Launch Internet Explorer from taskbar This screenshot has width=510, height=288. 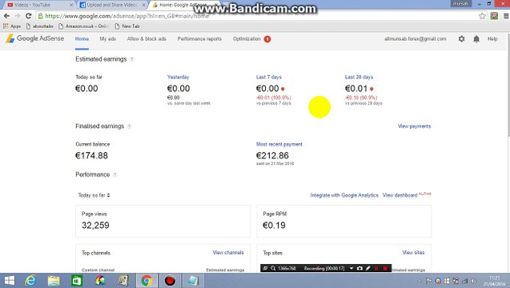pyautogui.click(x=30, y=281)
